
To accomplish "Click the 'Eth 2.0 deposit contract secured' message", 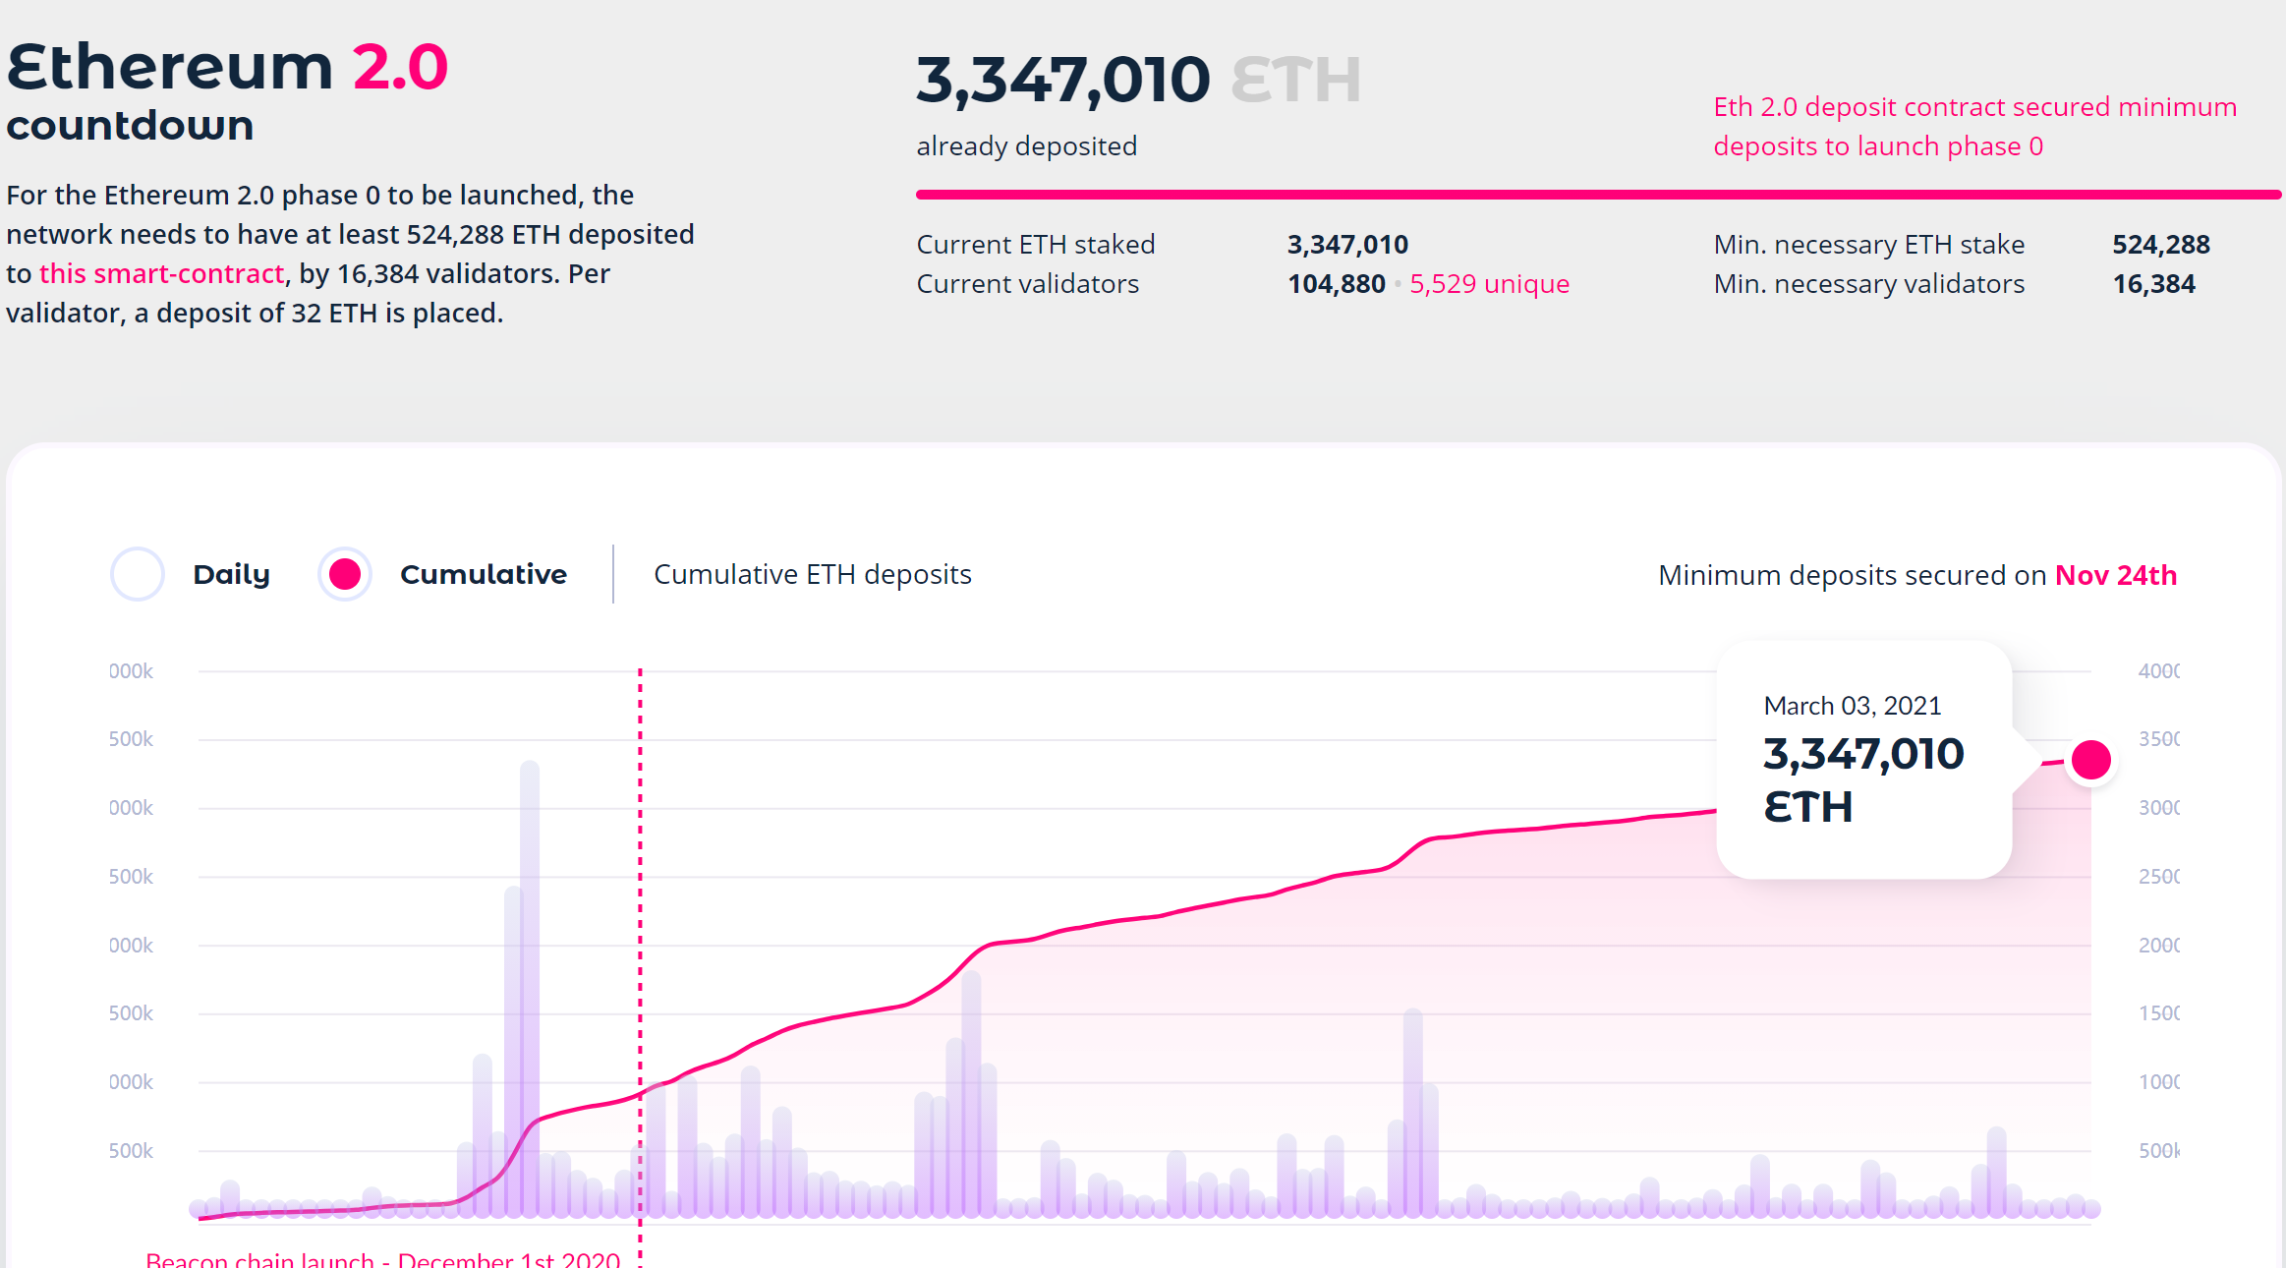I will [x=1974, y=127].
